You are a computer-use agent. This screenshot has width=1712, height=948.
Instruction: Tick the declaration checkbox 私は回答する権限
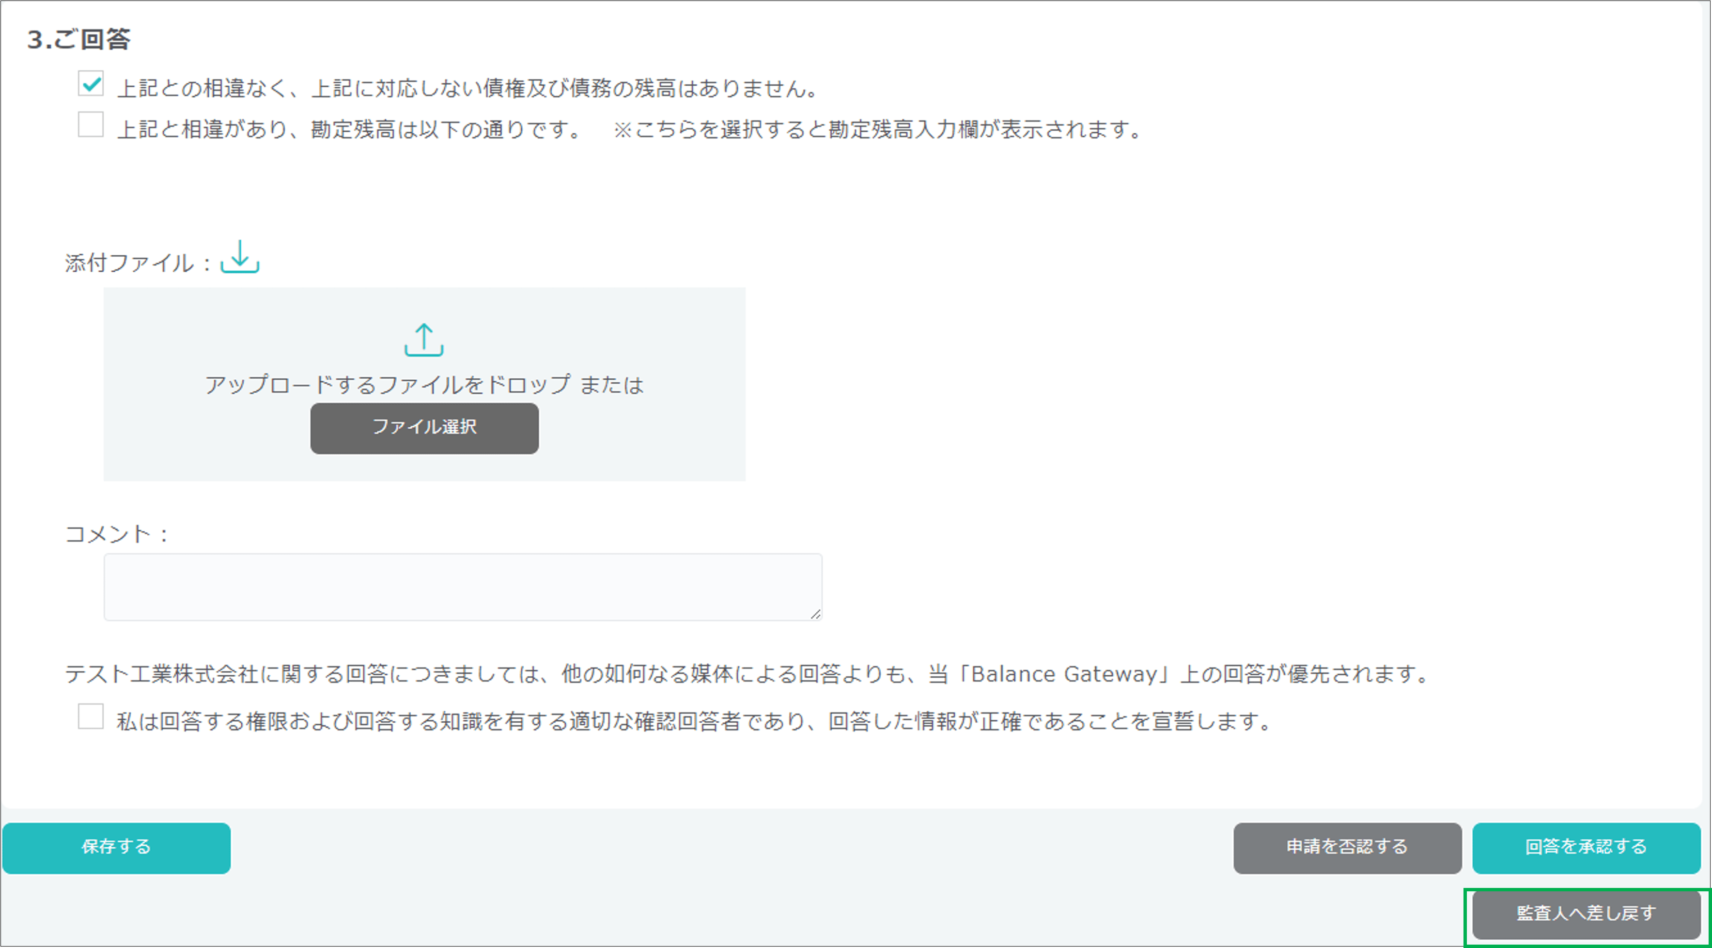tap(91, 716)
